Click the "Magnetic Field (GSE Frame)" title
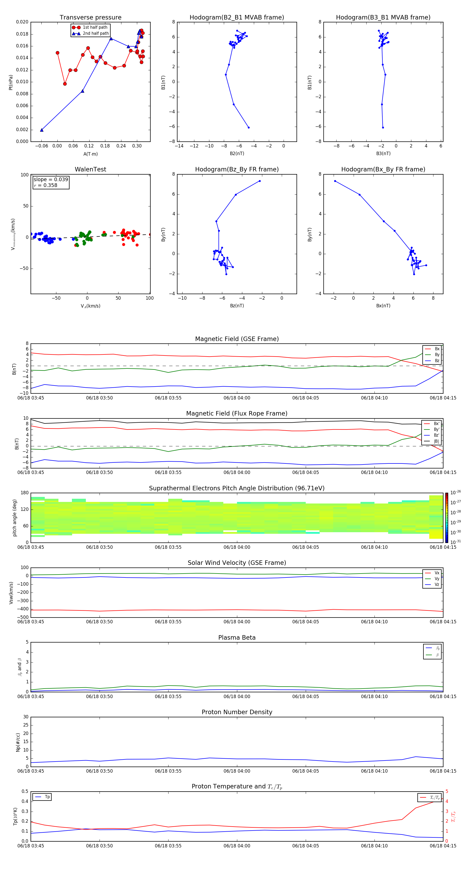Viewport: 474px width, 869px height. (x=237, y=339)
